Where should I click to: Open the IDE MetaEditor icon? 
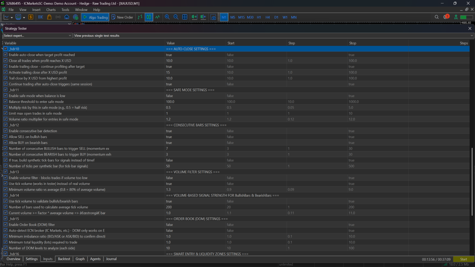[40, 17]
